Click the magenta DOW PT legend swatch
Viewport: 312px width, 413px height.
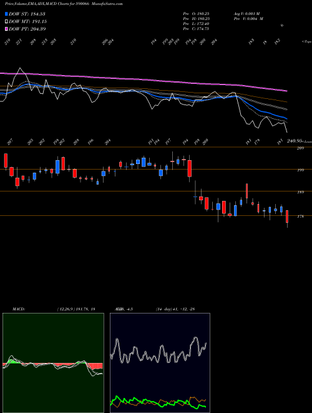click(x=6, y=29)
